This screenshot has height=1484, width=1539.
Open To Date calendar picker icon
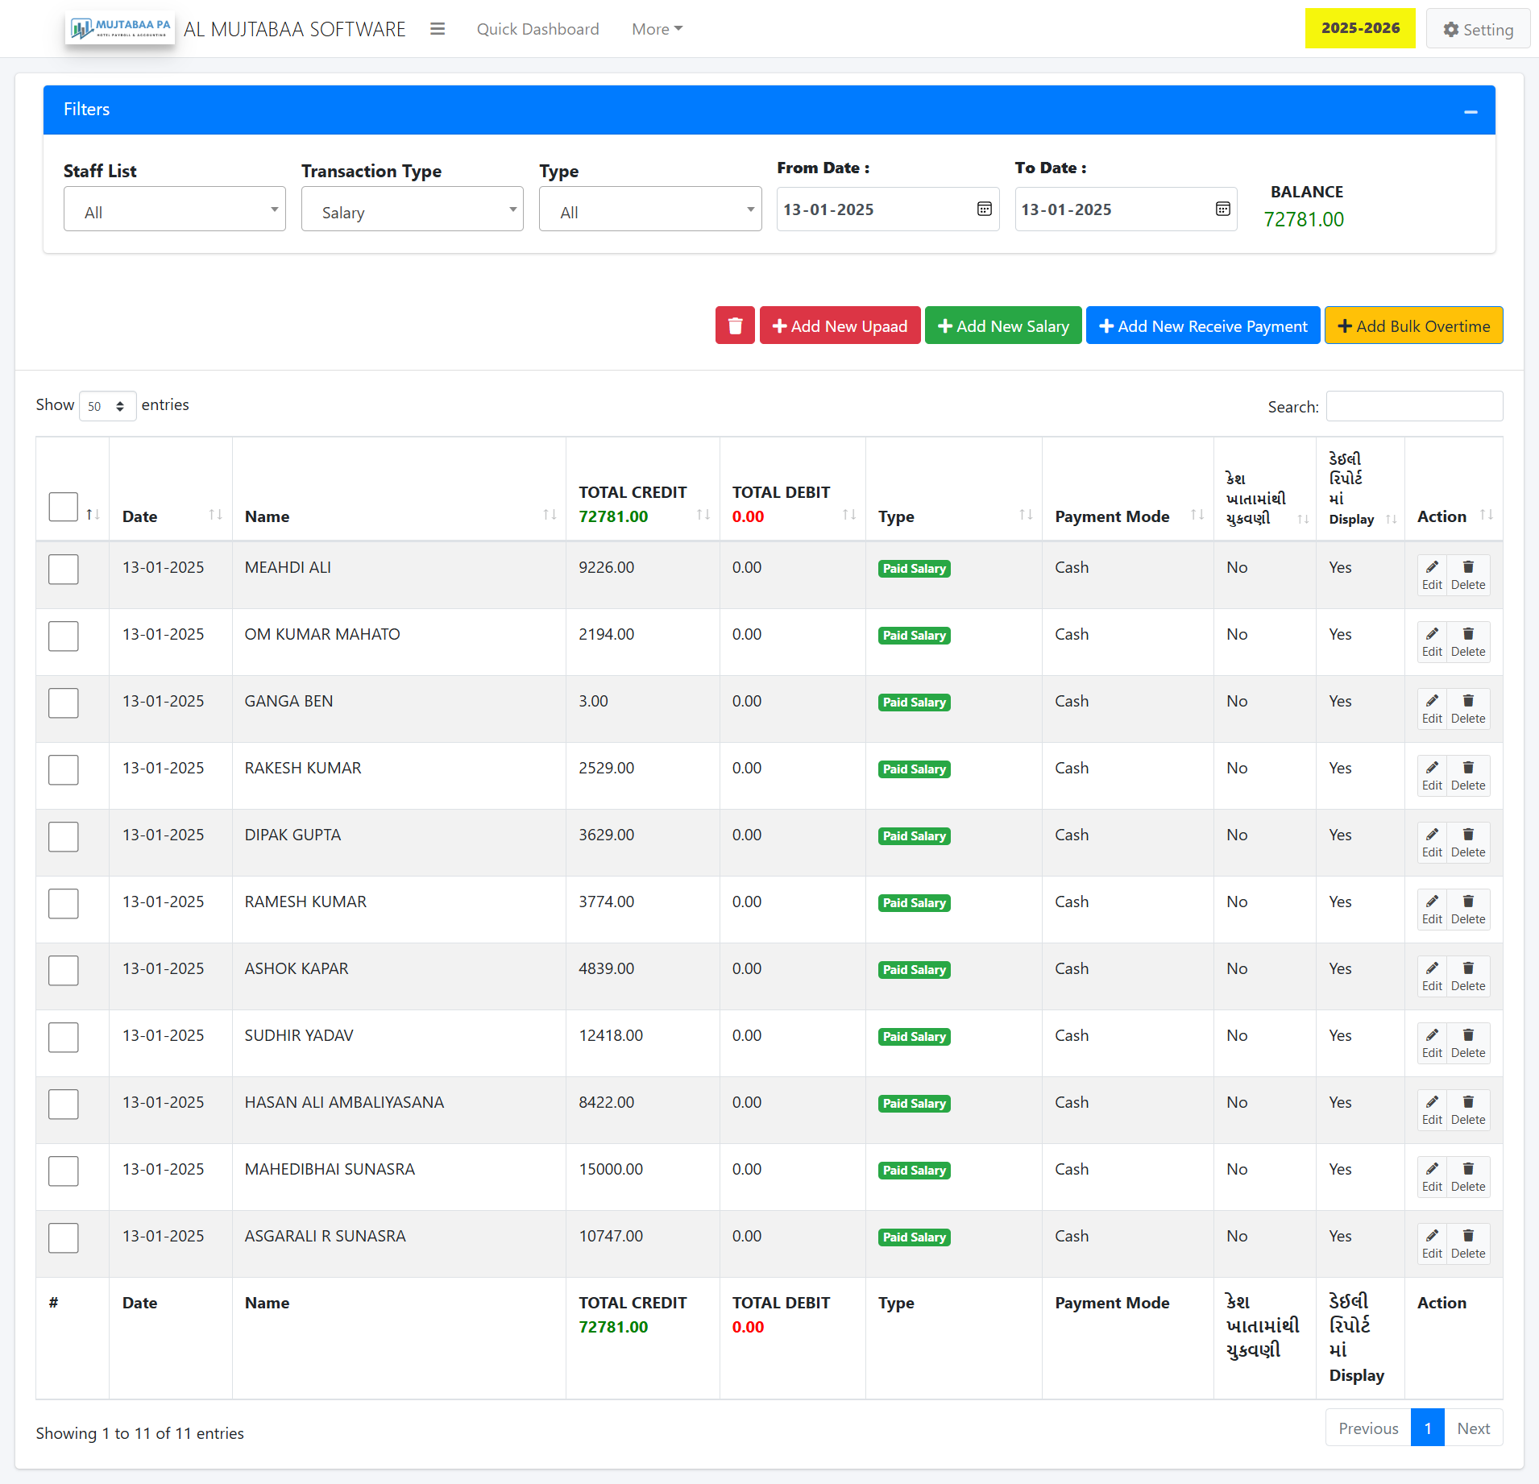coord(1222,209)
